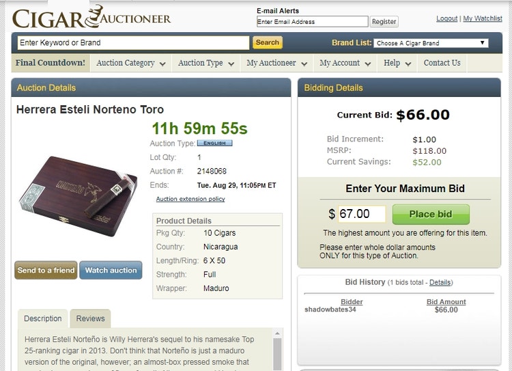Open the Auction extension policy link

(190, 199)
